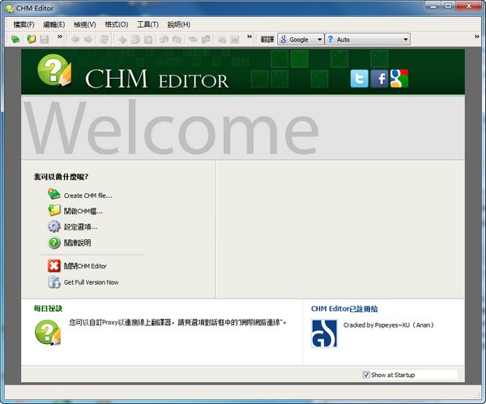Screen dimensions: 486x404
Task: Open the Twitter icon in banner
Action: point(360,79)
